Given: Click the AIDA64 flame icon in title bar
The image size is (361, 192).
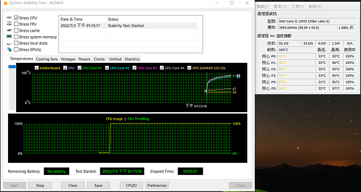Looking at the screenshot, I should click(5, 3).
